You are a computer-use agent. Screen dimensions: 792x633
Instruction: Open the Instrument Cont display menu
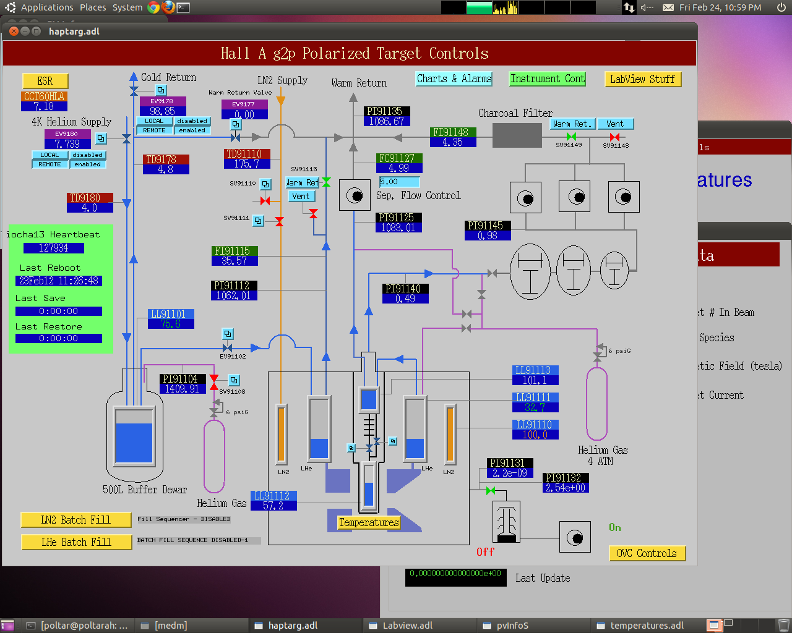point(548,79)
